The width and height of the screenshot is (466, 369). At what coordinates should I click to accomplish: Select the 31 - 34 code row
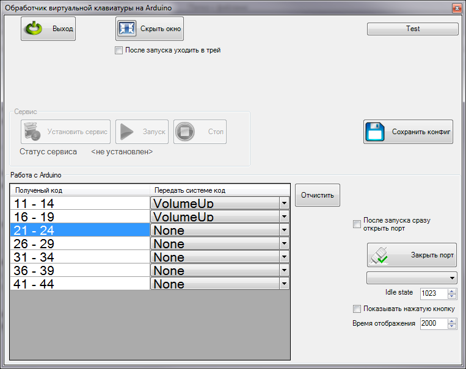pos(79,257)
